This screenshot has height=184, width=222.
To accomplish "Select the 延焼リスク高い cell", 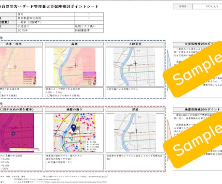I will 89,26.
